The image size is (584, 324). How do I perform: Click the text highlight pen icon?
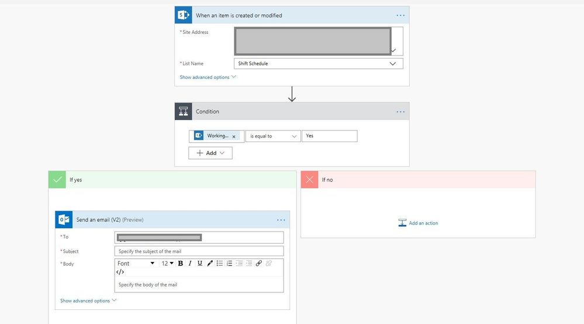point(210,263)
